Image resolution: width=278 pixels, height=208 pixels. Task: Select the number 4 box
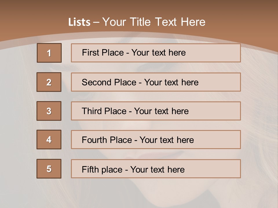(49, 140)
